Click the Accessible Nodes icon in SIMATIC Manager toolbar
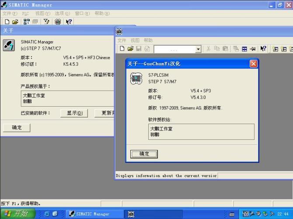 pyautogui.click(x=26, y=22)
